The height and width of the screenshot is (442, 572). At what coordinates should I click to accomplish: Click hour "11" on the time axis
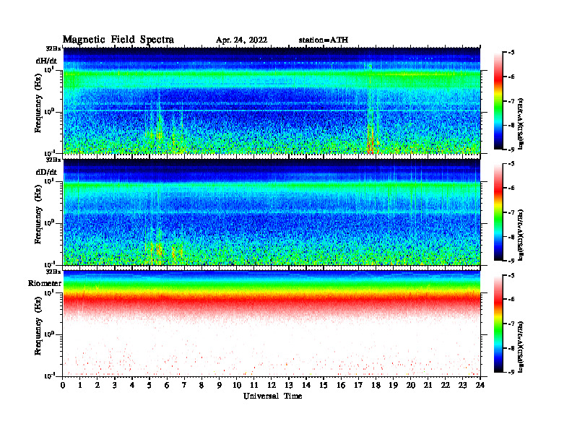pos(254,386)
